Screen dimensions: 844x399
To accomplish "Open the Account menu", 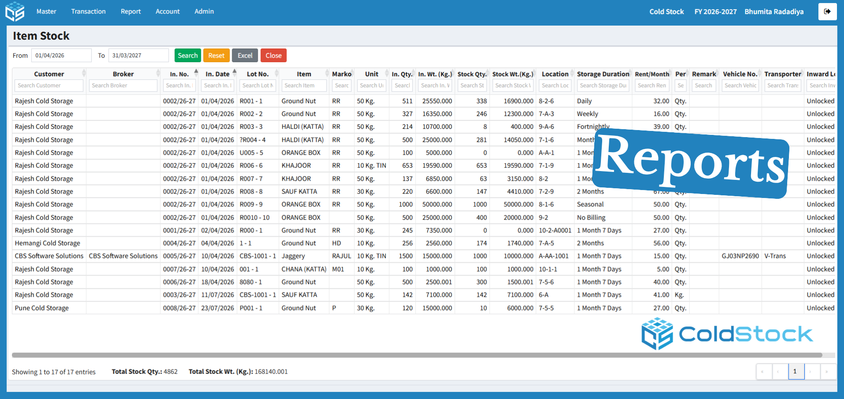I will 167,11.
